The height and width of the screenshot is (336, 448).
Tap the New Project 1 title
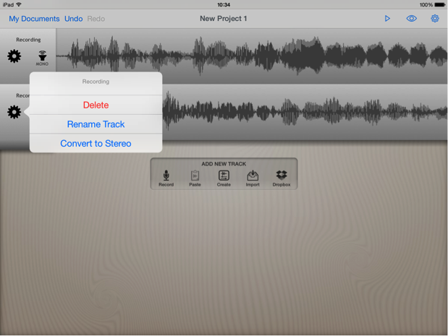pos(224,19)
